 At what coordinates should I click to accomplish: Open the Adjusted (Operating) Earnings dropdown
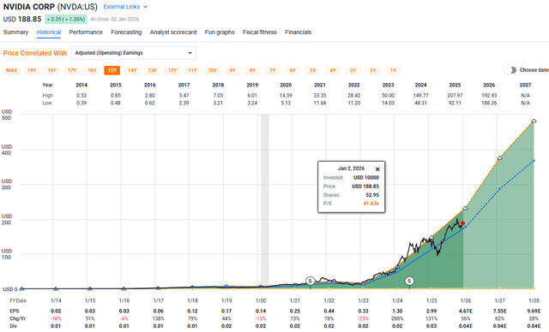(x=134, y=53)
